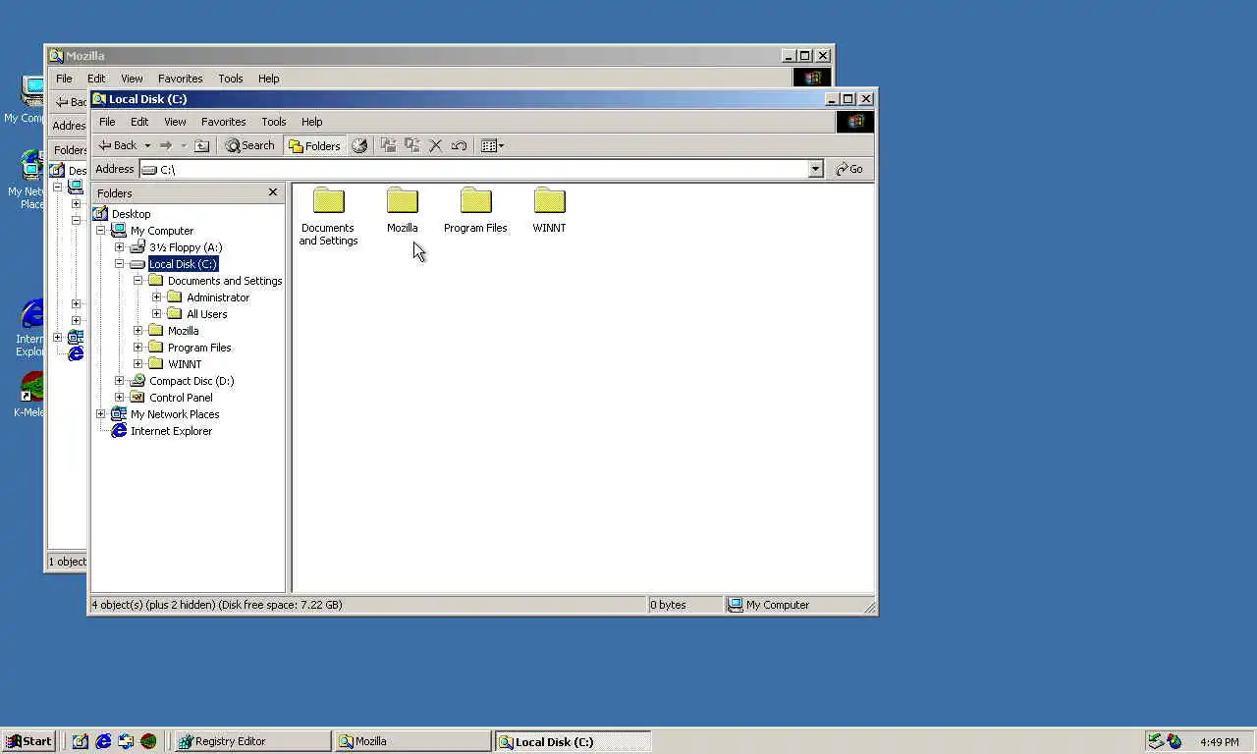
Task: Open Help menu in background Mozilla window
Action: (x=269, y=79)
